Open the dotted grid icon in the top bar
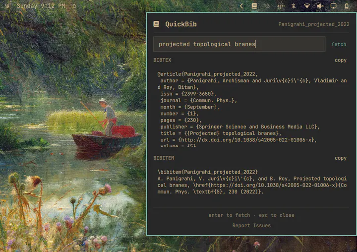Image resolution: width=357 pixels, height=252 pixels. click(281, 6)
